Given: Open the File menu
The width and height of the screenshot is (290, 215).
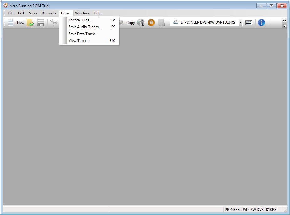Looking at the screenshot, I should pyautogui.click(x=11, y=13).
